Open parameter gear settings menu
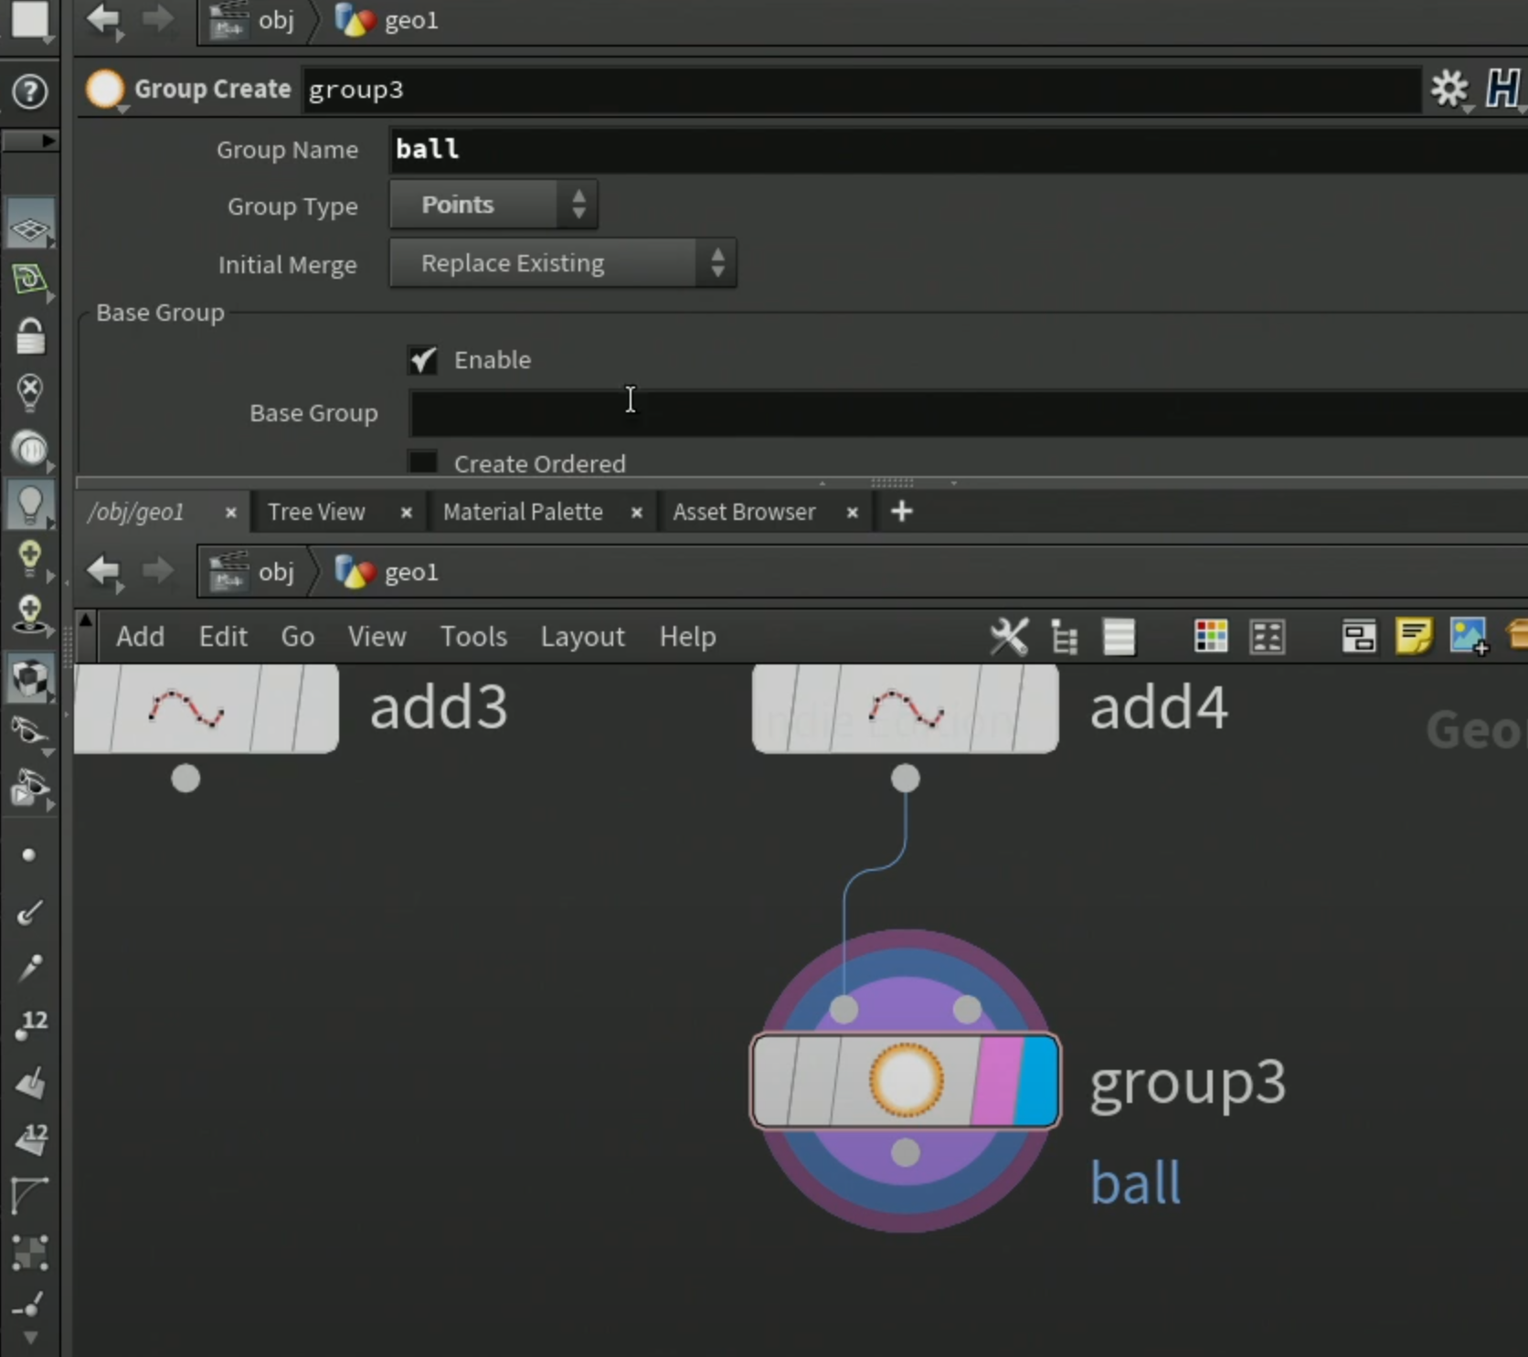1528x1357 pixels. tap(1450, 90)
